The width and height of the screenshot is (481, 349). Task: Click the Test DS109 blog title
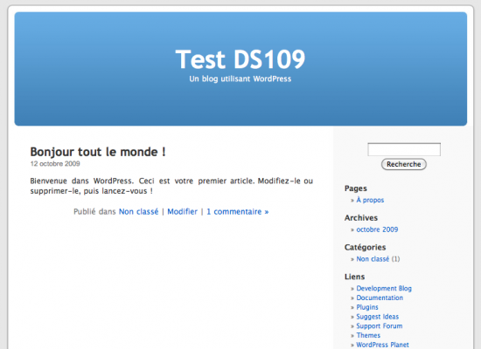point(240,59)
